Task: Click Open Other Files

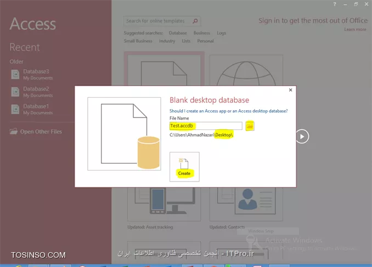Action: click(x=36, y=132)
